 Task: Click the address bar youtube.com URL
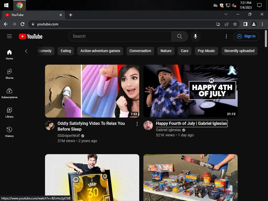tap(48, 24)
